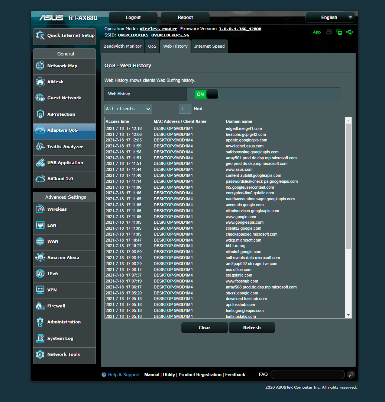385x402 pixels.
Task: Open the Amazon Alexa icon
Action: coord(40,258)
